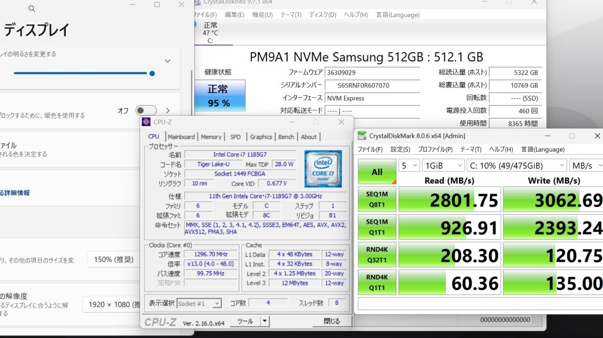Image resolution: width=603 pixels, height=338 pixels.
Task: Open the 1GiB test size dropdown
Action: click(x=443, y=165)
